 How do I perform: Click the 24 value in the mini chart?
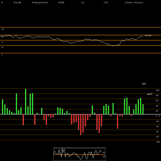(x=104, y=156)
